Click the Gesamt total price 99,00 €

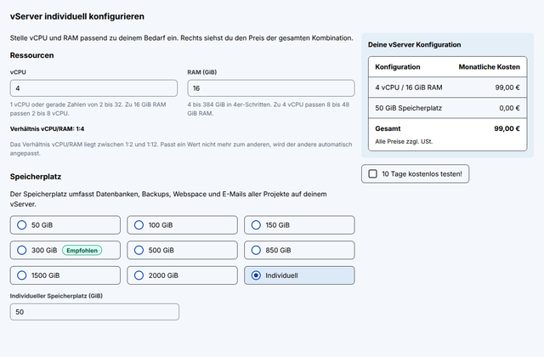pyautogui.click(x=507, y=128)
